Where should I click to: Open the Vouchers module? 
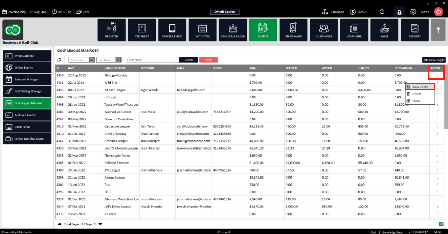tap(354, 30)
